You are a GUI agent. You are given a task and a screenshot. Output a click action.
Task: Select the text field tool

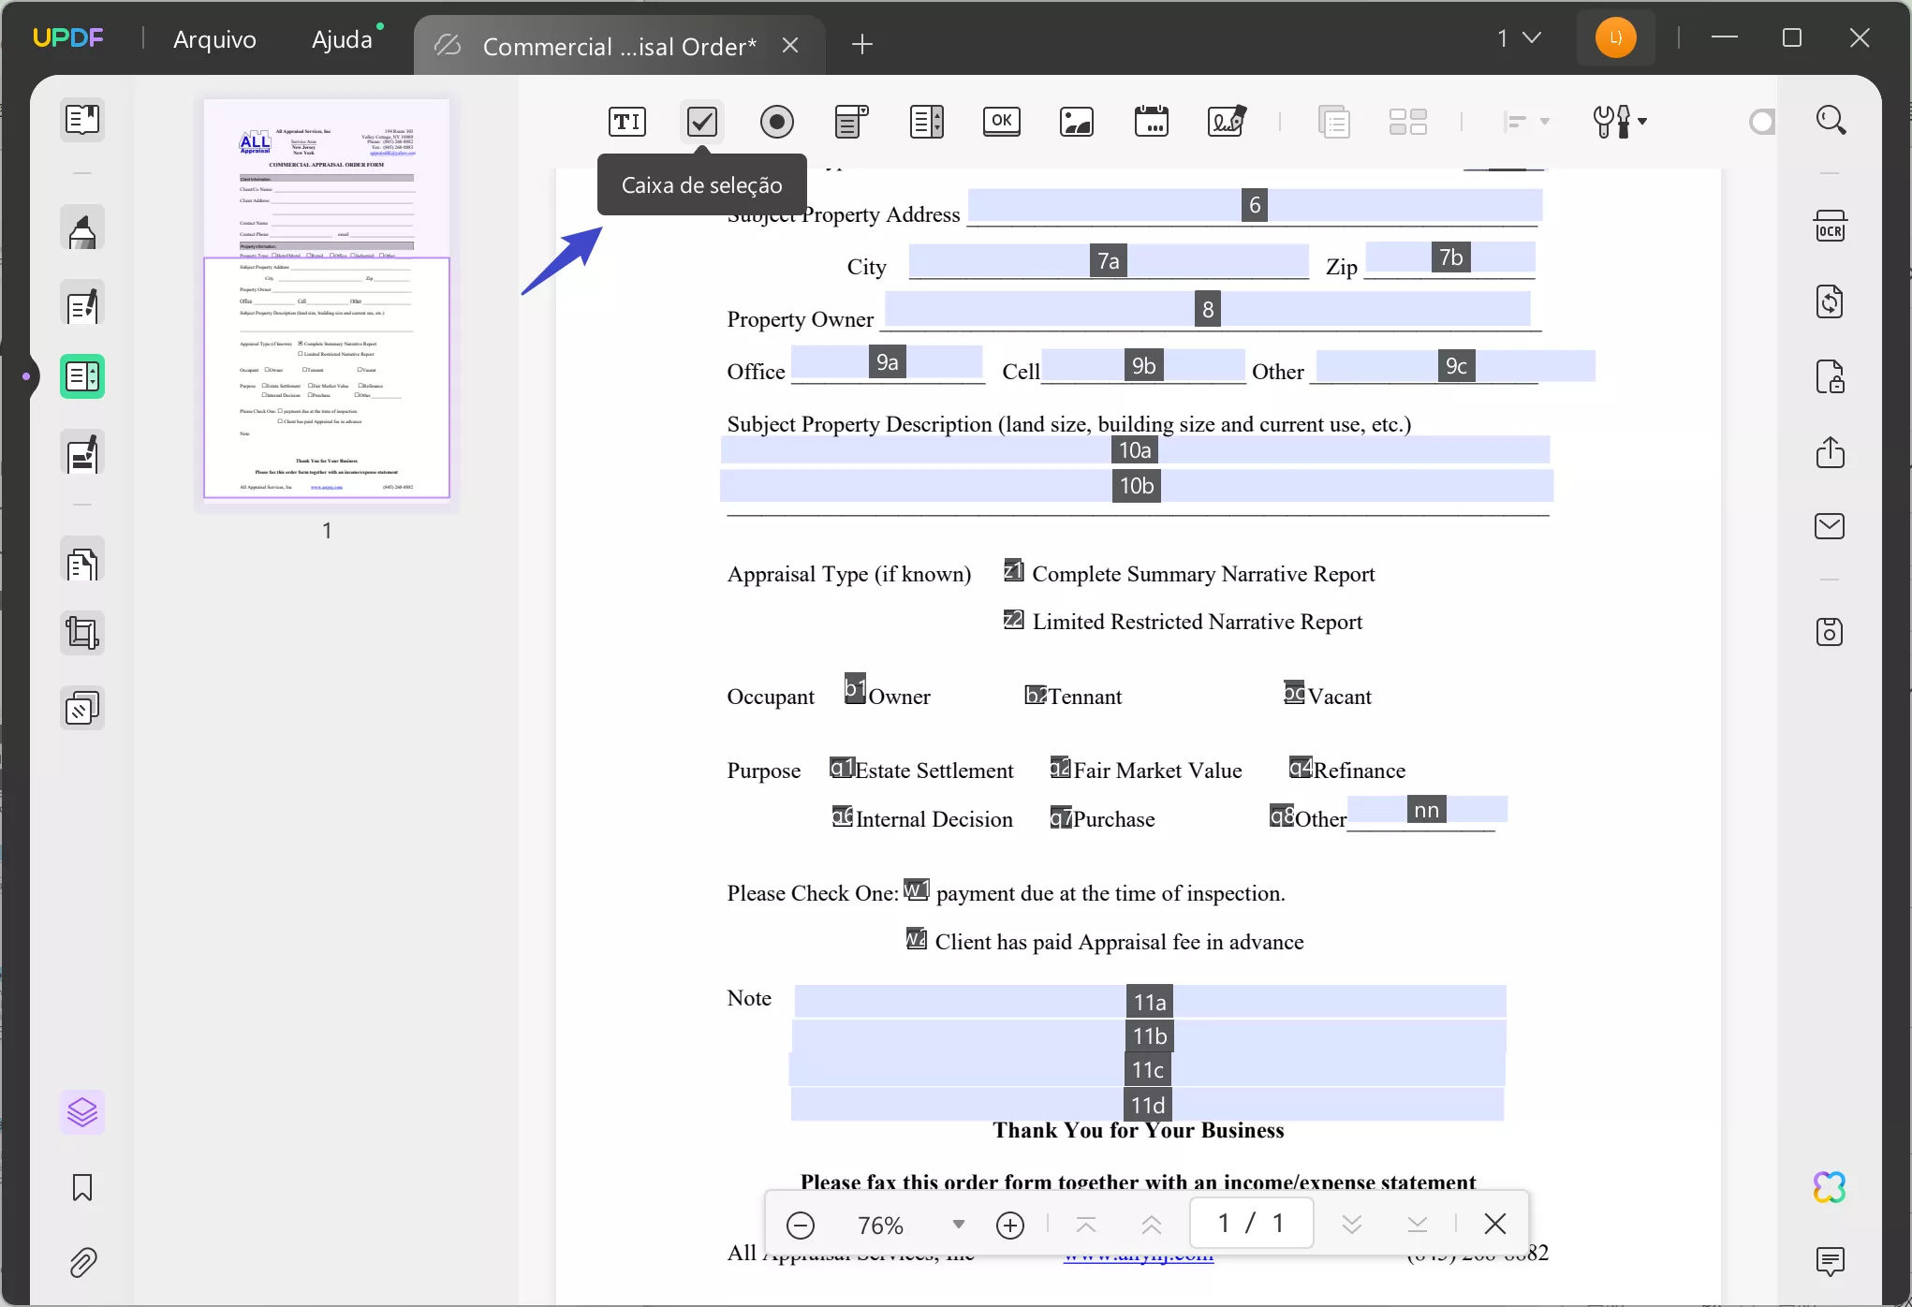pos(626,122)
